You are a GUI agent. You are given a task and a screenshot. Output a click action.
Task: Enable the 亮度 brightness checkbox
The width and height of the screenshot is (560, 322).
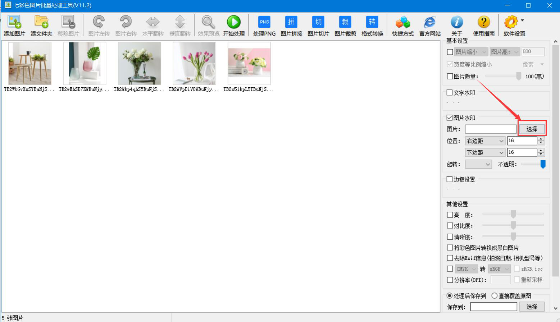tap(450, 215)
